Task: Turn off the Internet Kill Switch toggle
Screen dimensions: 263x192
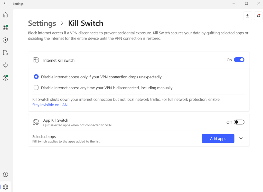Action: click(x=239, y=60)
